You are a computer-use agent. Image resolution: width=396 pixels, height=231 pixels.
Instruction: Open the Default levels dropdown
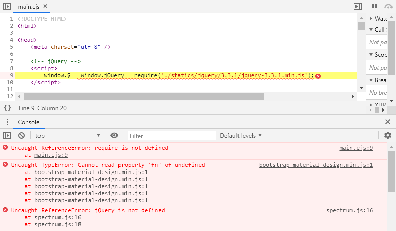pos(241,136)
